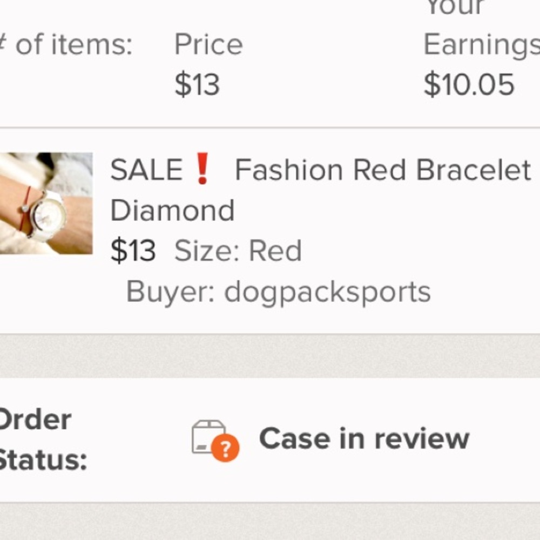
Task: Open the Fashion Red Bracelet Diamond listing
Action: coord(319,189)
